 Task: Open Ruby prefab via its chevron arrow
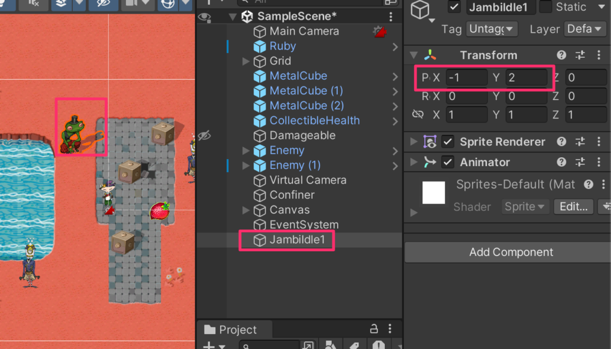click(x=395, y=46)
